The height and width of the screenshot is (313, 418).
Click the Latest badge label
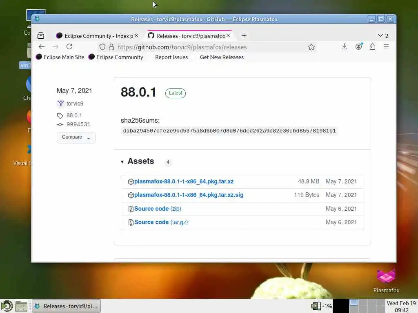[176, 93]
